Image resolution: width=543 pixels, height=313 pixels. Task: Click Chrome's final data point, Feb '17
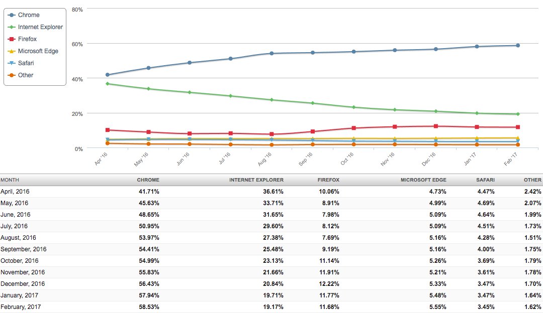[x=518, y=46]
